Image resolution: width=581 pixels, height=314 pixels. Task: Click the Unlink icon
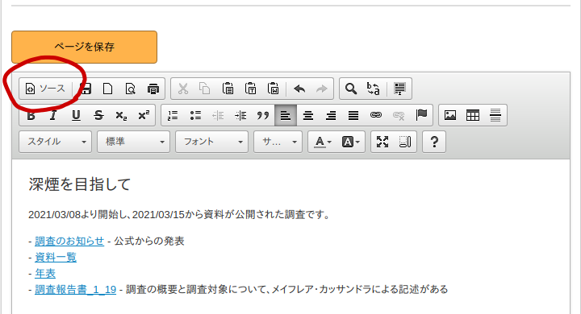(399, 115)
